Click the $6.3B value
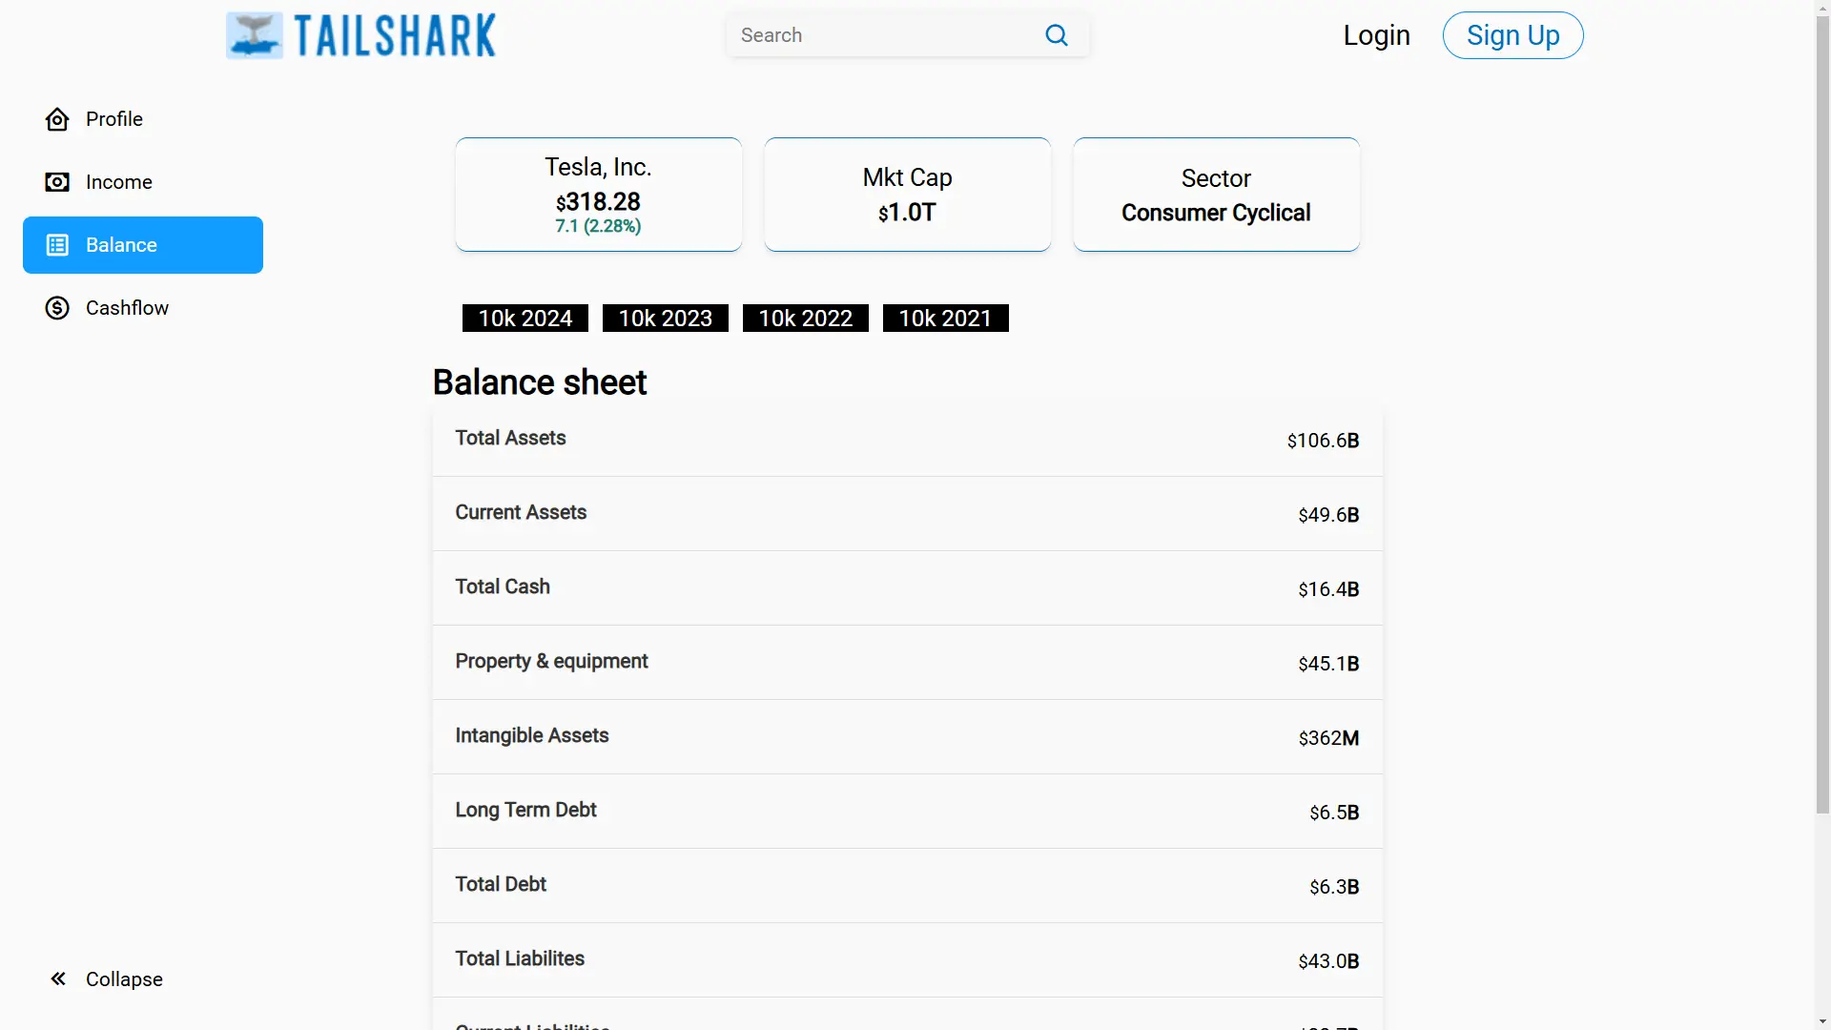Viewport: 1831px width, 1030px height. point(1334,887)
